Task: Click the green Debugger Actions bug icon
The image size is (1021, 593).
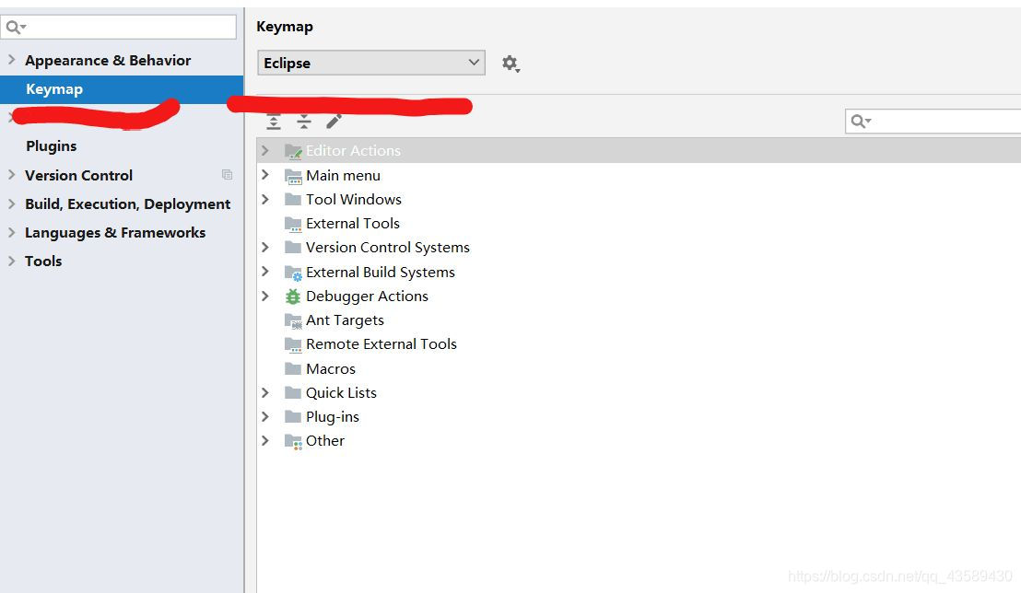Action: pyautogui.click(x=293, y=296)
